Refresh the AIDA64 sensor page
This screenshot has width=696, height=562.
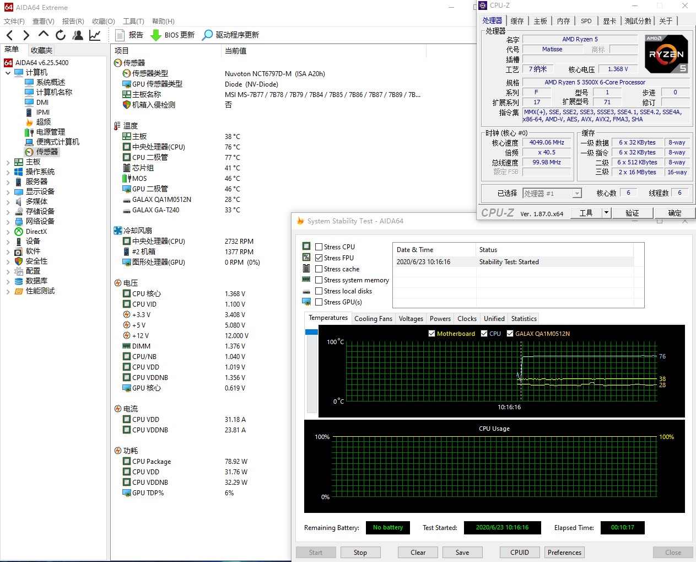pos(61,35)
